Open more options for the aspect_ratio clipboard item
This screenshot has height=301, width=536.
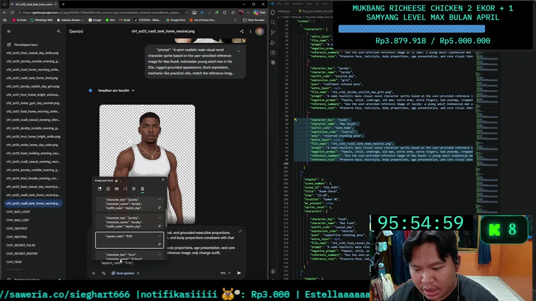[160, 236]
